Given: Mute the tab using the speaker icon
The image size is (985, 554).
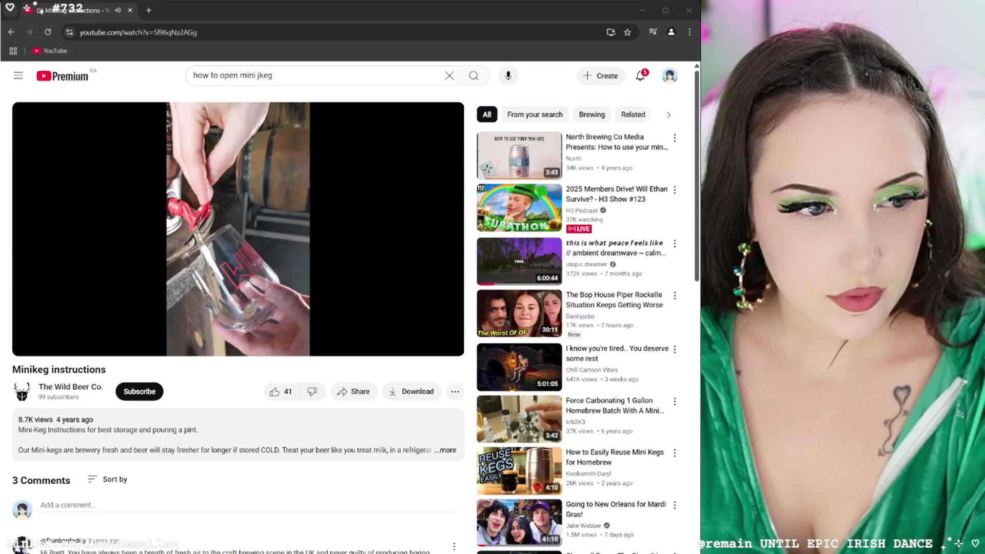Looking at the screenshot, I should click(x=118, y=10).
